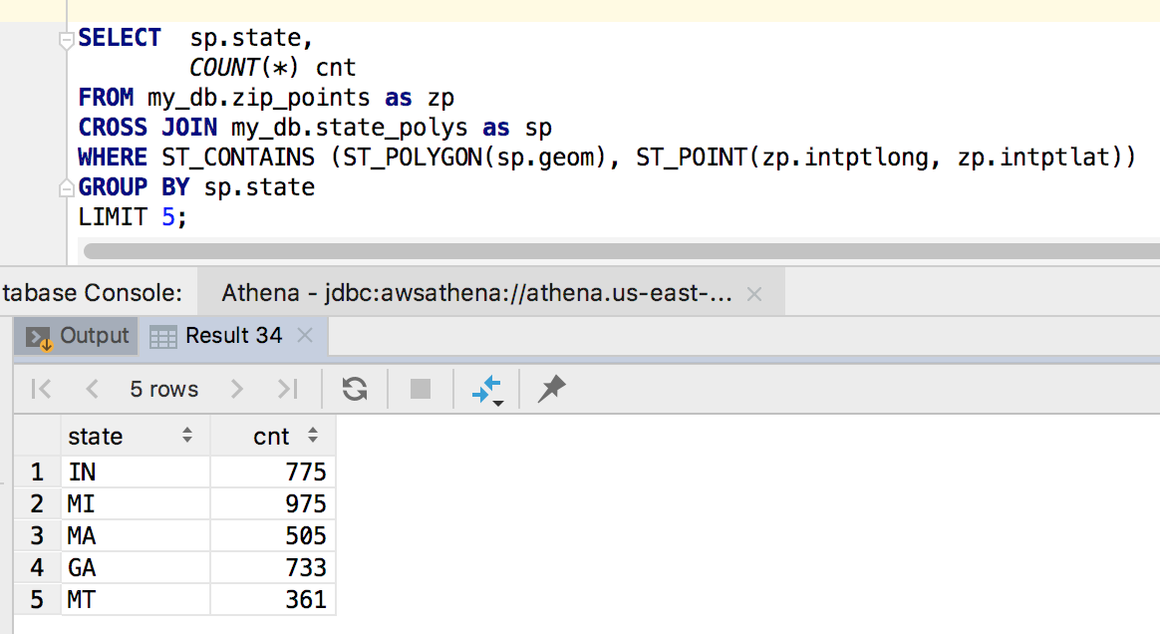1160x634 pixels.
Task: Select the cnt value 361
Action: (x=274, y=599)
